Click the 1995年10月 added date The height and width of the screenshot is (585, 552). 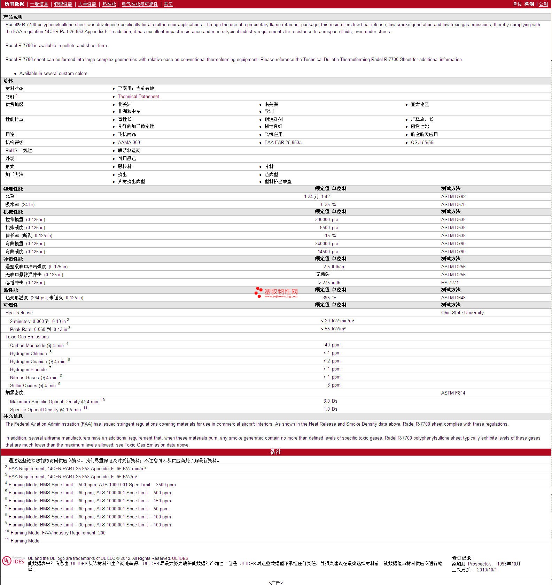508,564
